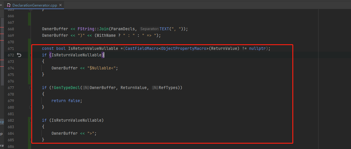
Task: Click the C++ file icon on DeclarationGenerator.cpp tab
Action: point(9,5)
